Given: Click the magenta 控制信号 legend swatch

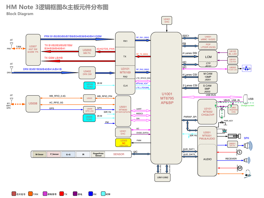Looking at the screenshot, I should 45,194.
